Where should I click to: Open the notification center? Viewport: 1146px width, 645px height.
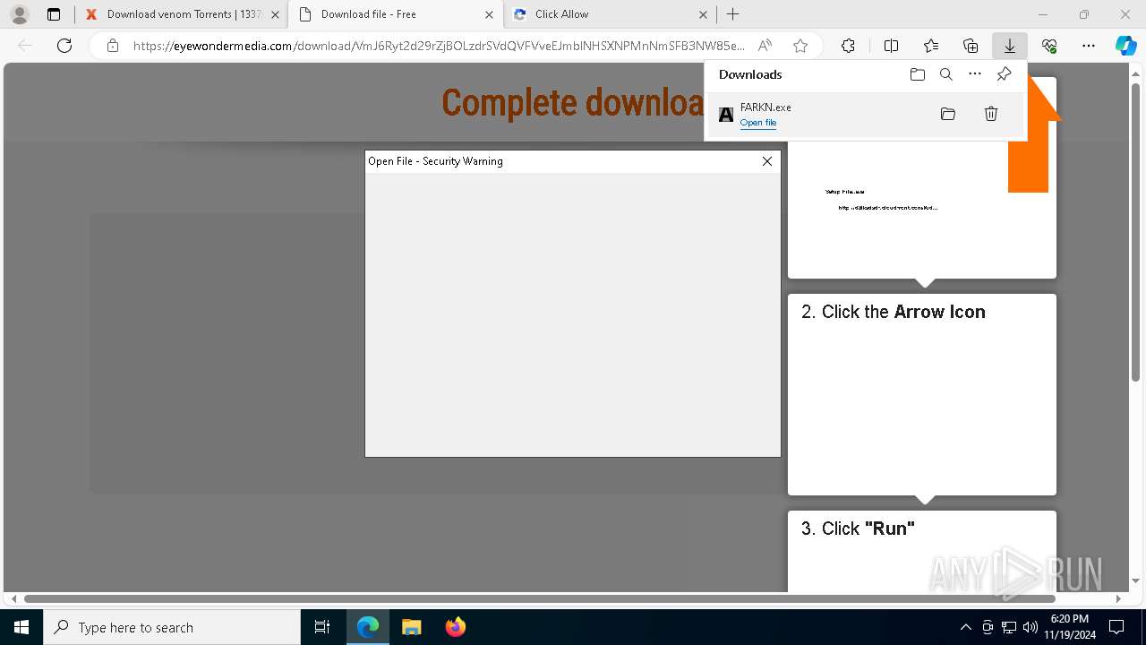pyautogui.click(x=1116, y=627)
